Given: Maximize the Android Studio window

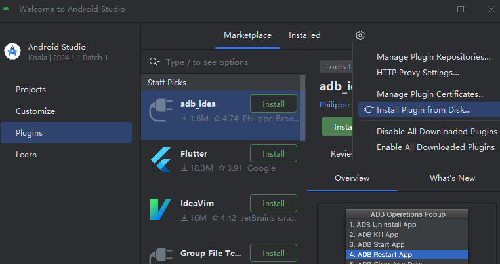Looking at the screenshot, I should (461, 9).
